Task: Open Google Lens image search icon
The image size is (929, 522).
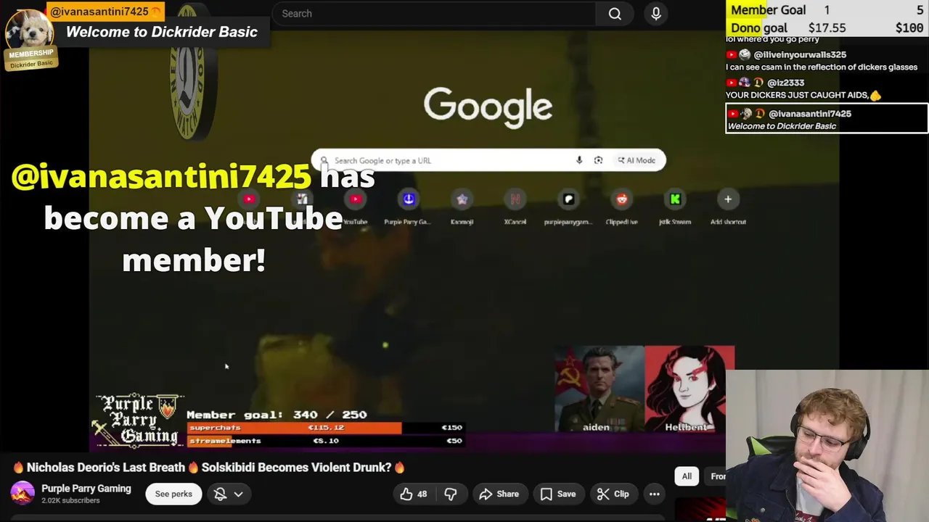Action: point(598,160)
